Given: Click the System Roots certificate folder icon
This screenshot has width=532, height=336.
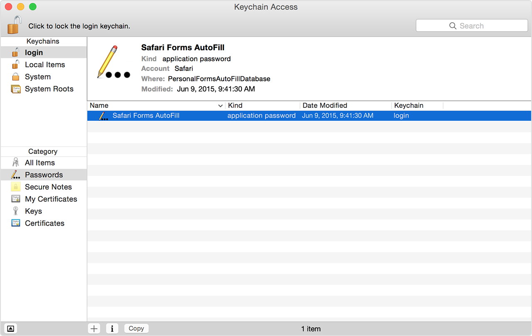Looking at the screenshot, I should (x=16, y=89).
